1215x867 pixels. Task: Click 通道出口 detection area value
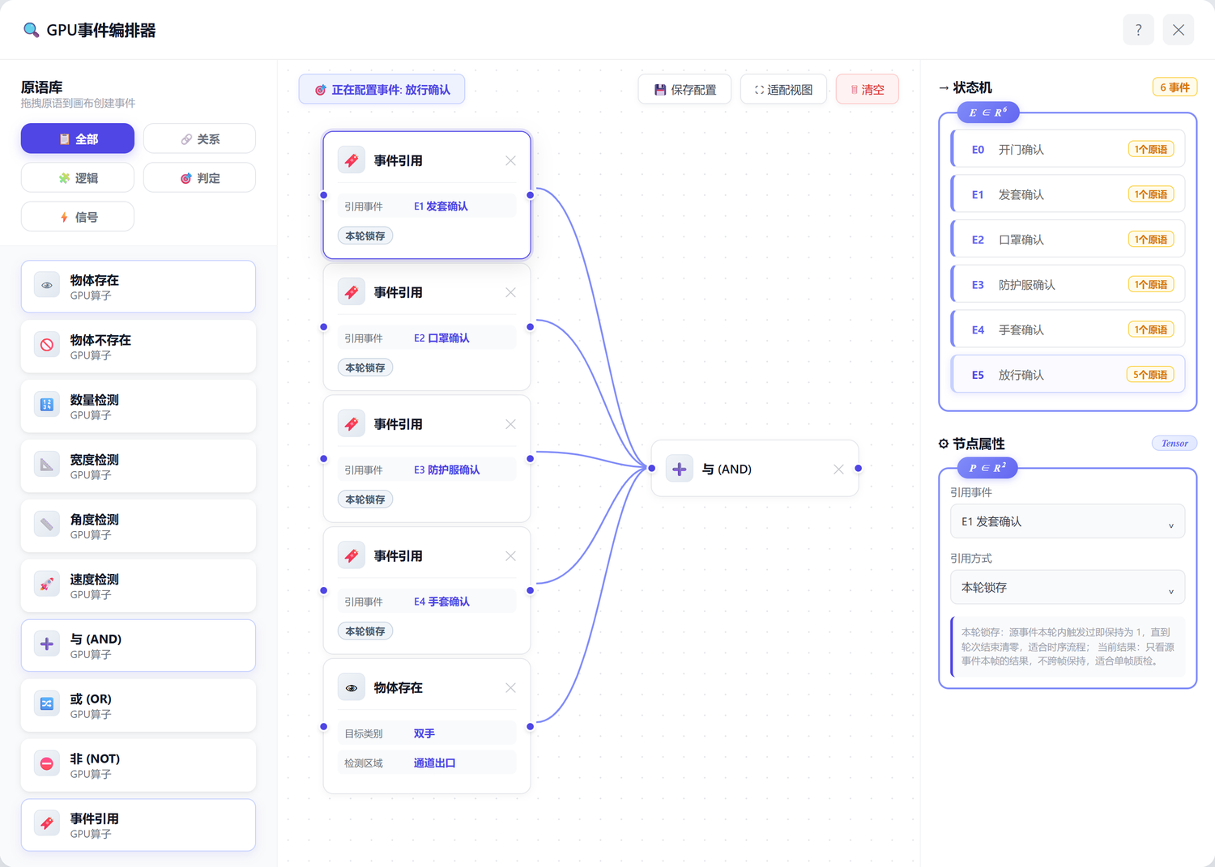[434, 763]
